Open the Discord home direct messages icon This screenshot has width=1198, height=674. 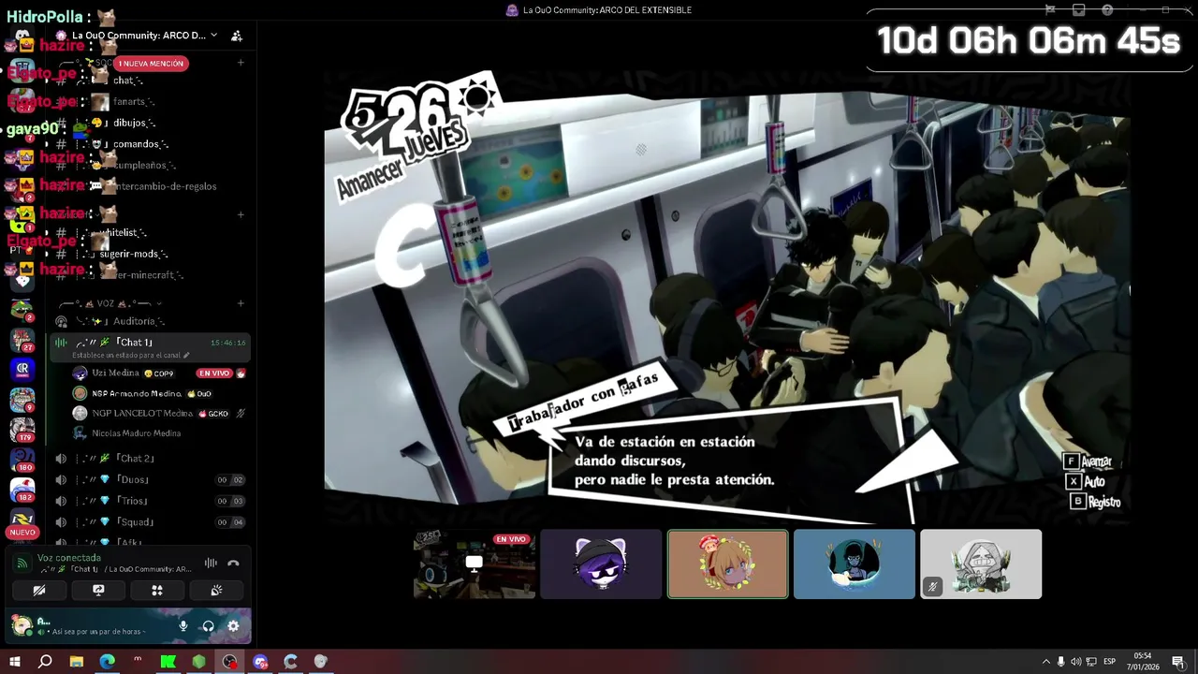point(22,36)
